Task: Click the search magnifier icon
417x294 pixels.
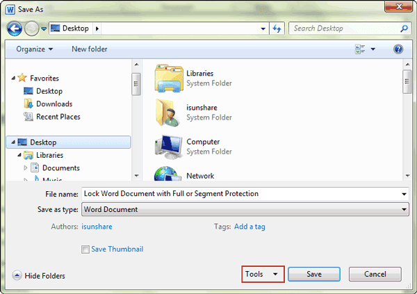Action: [x=404, y=28]
